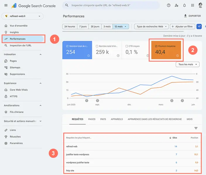Switch to the Pages tab
This screenshot has width=206, height=175.
pos(92,119)
